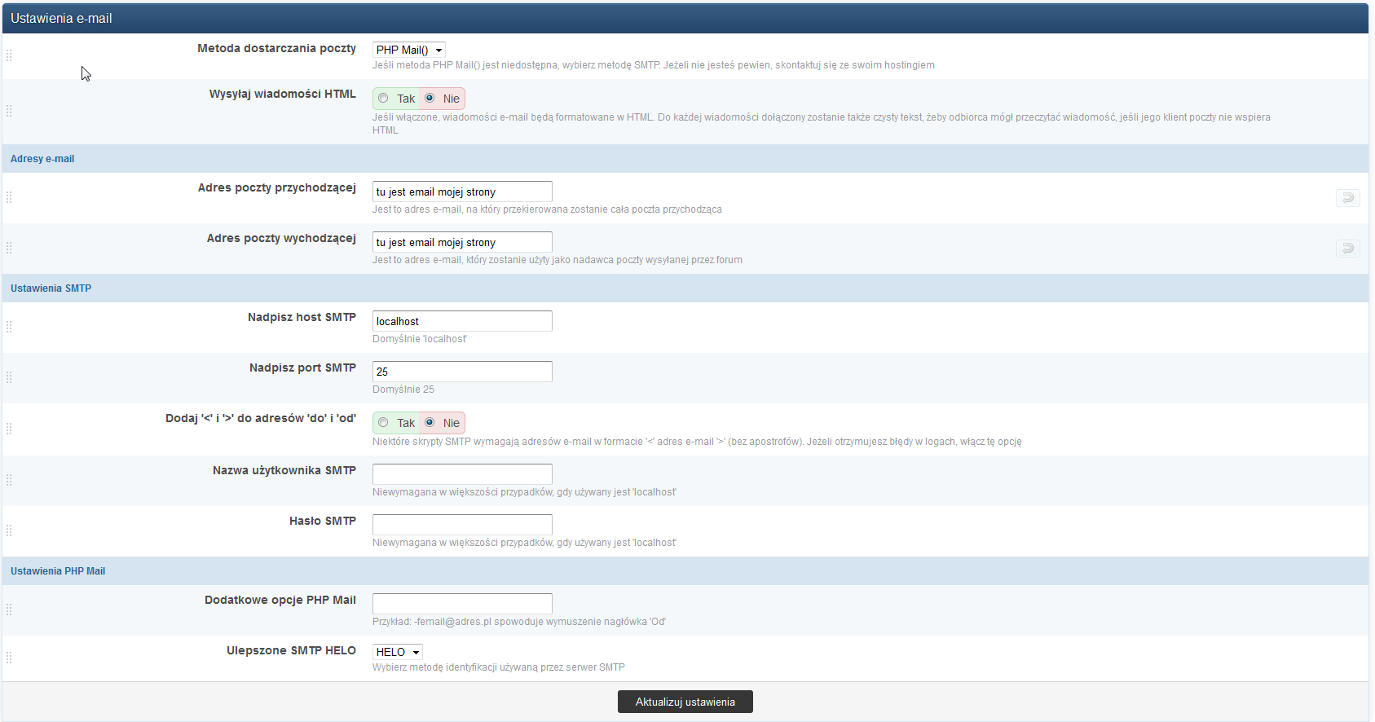Click drag handle beside Wysyłaj wiadomości HTML
Viewport: 1375px width, 722px height.
tap(9, 111)
